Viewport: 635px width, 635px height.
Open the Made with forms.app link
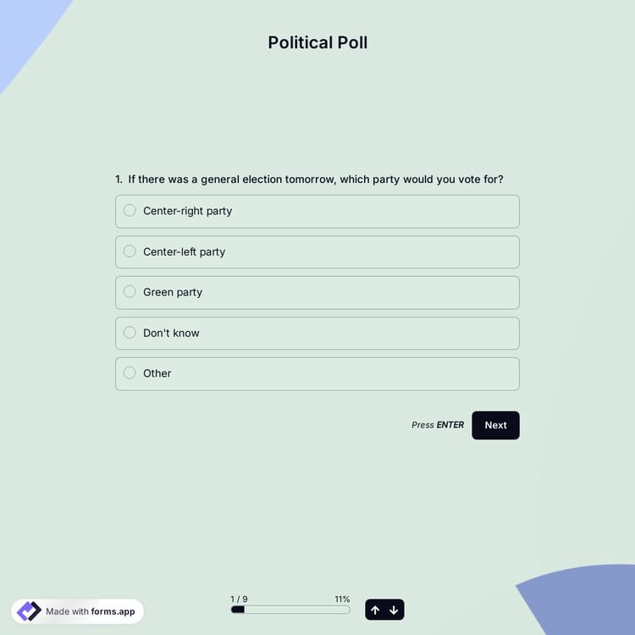(90, 611)
